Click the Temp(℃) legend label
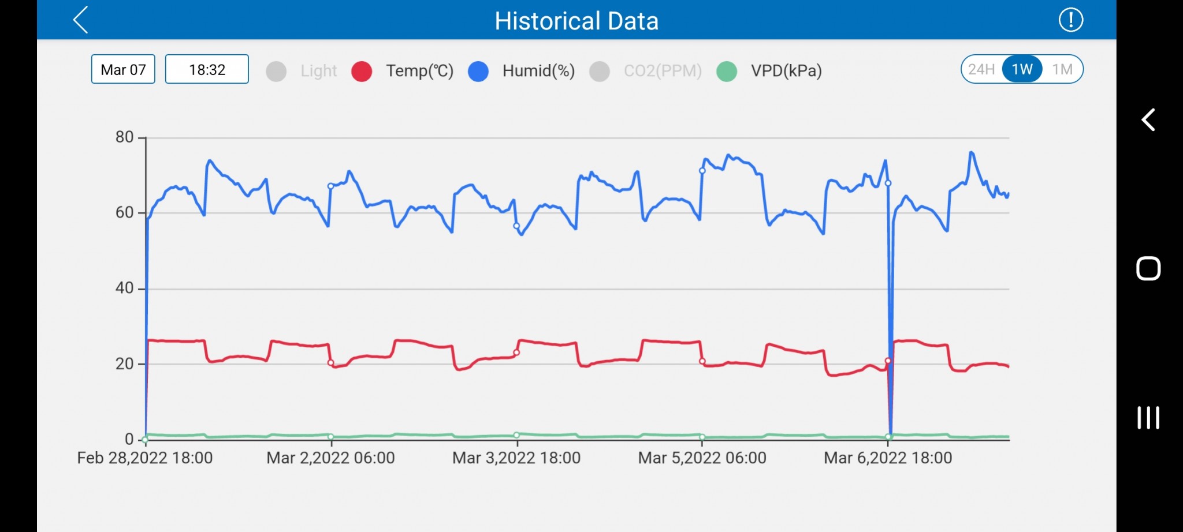The width and height of the screenshot is (1183, 532). pyautogui.click(x=419, y=71)
